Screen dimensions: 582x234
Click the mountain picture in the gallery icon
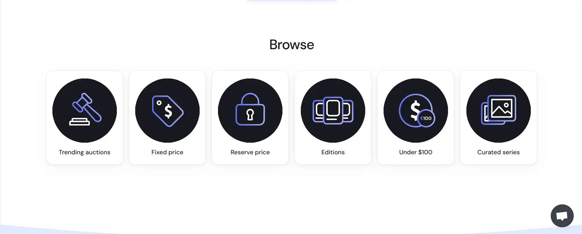(x=502, y=108)
